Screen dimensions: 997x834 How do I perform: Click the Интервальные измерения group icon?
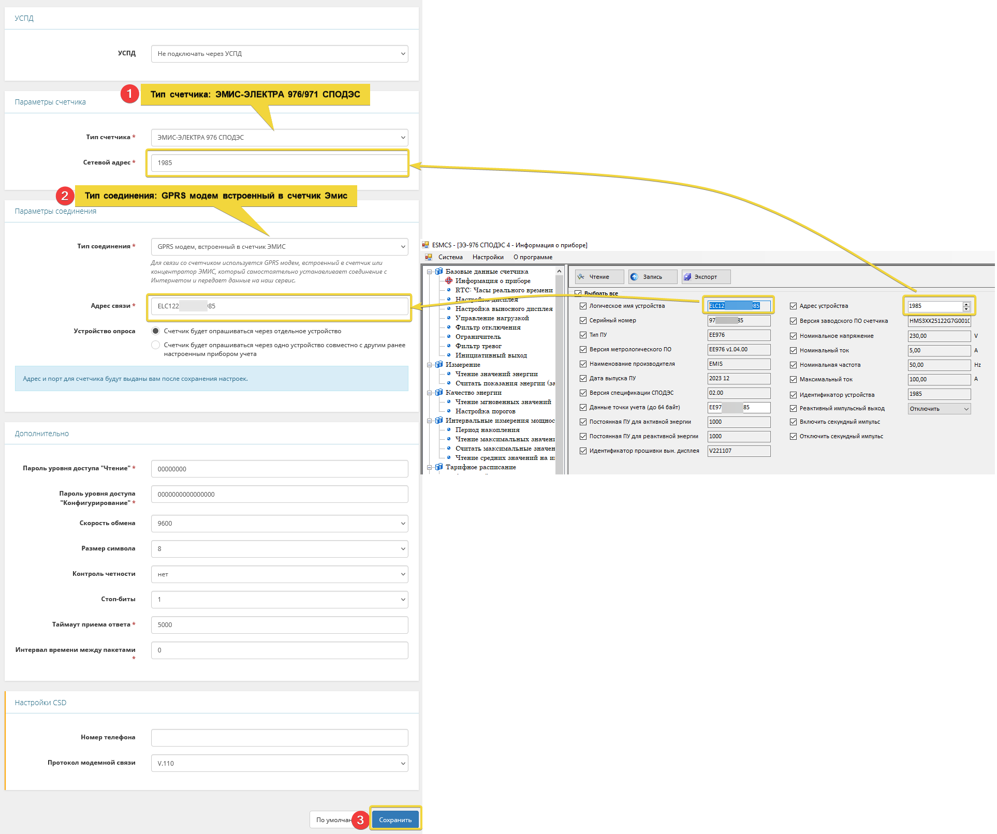point(439,420)
